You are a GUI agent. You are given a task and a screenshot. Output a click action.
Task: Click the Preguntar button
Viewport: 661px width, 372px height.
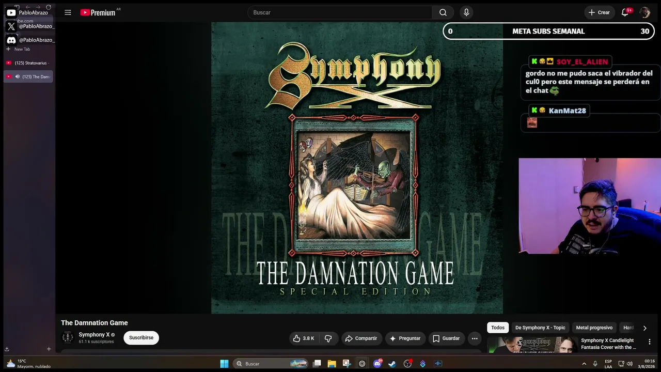tap(405, 338)
